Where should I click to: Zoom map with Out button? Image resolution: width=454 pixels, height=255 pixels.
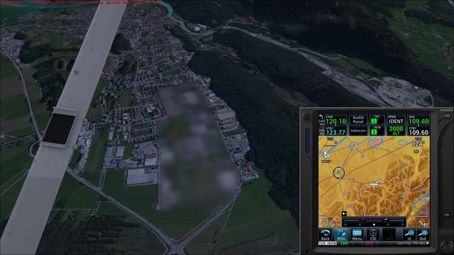pyautogui.click(x=423, y=234)
